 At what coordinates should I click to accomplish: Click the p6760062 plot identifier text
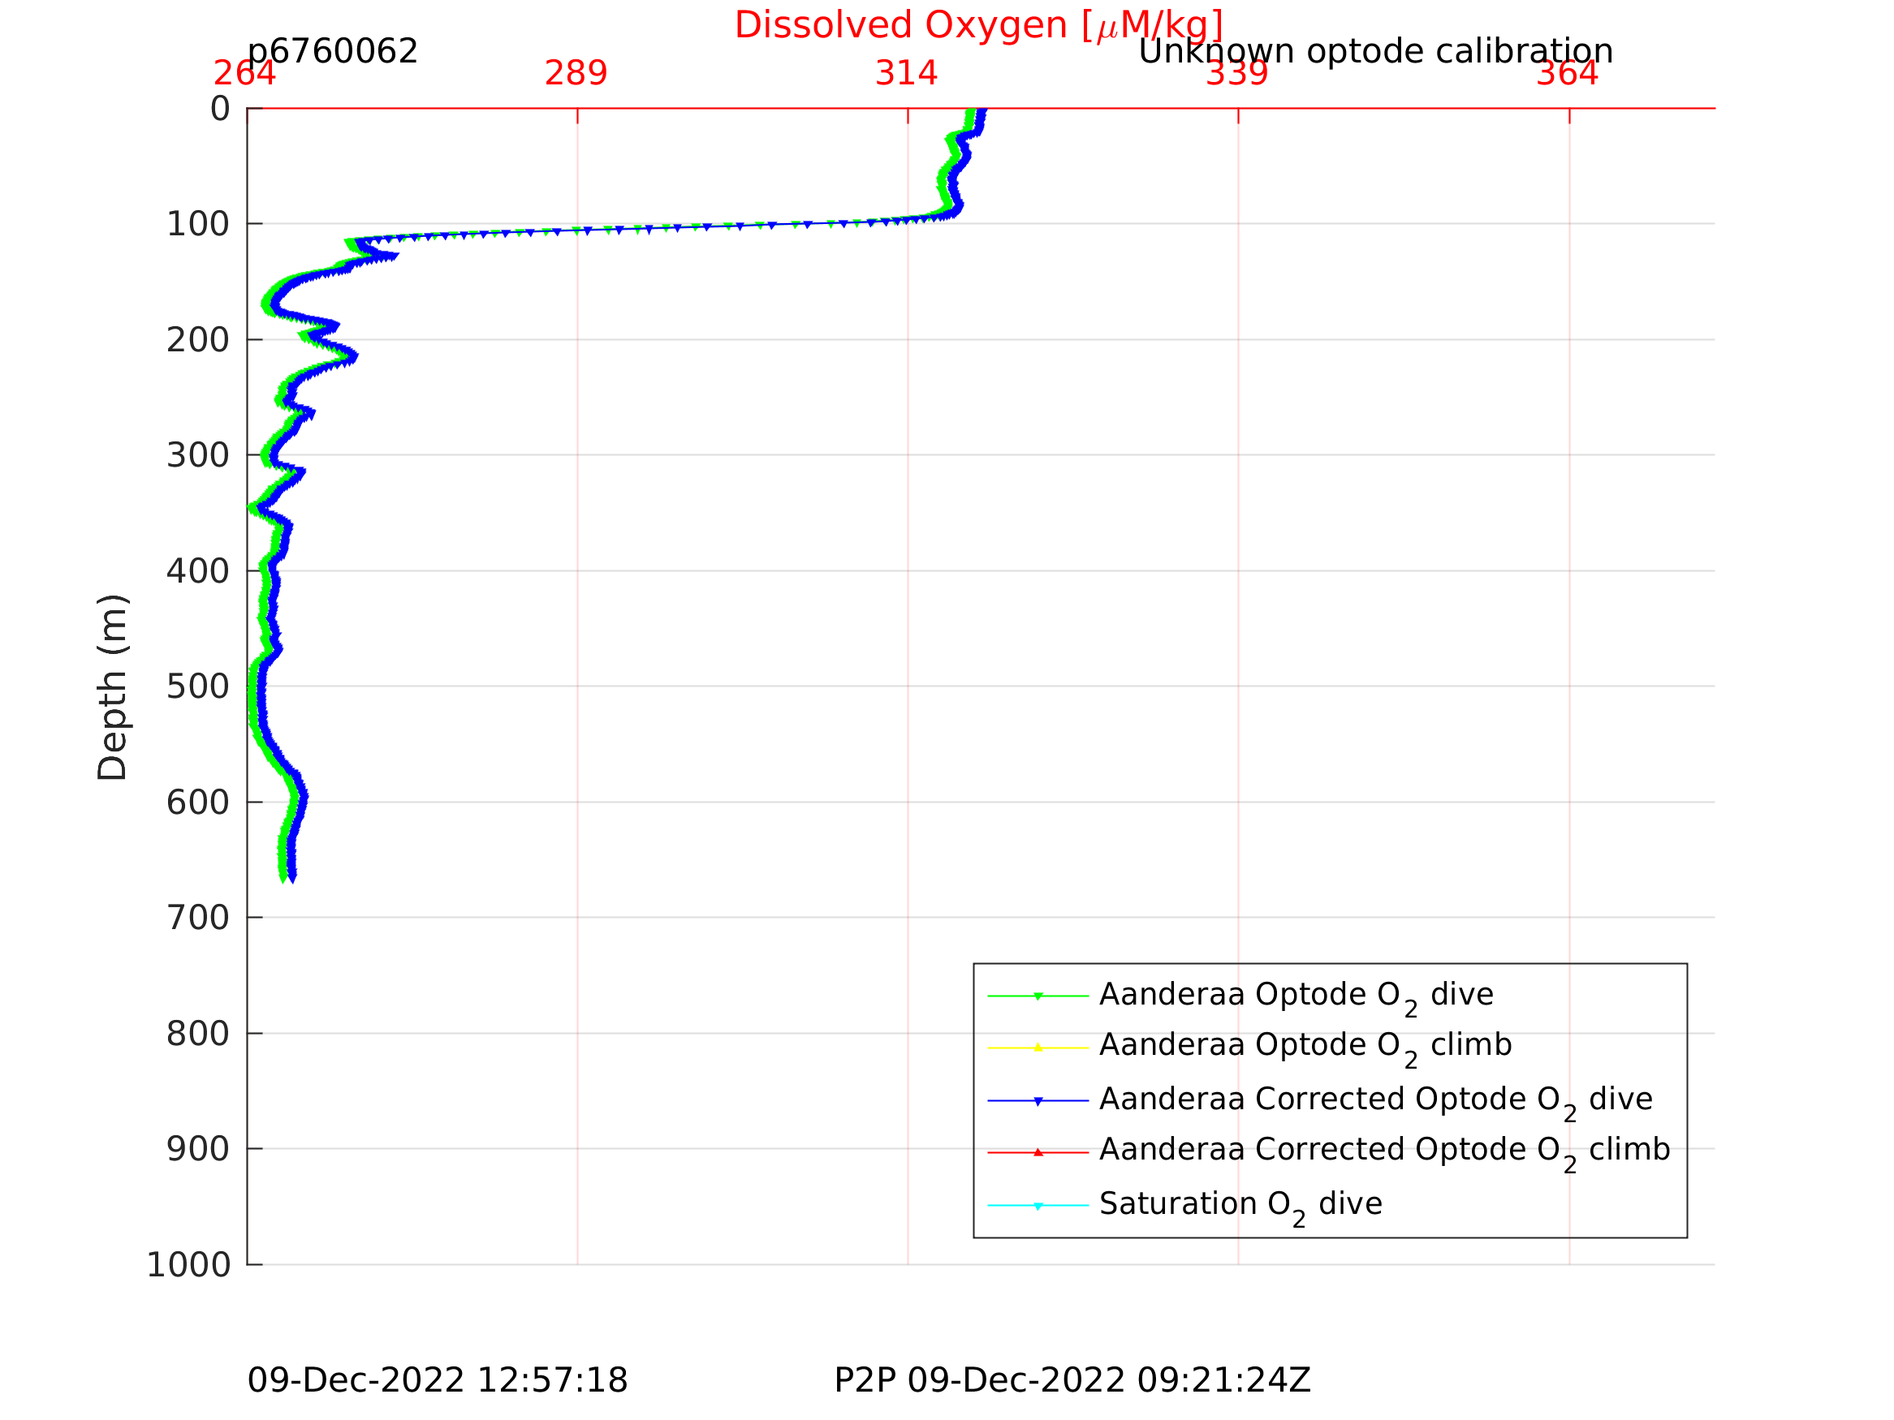(x=332, y=51)
